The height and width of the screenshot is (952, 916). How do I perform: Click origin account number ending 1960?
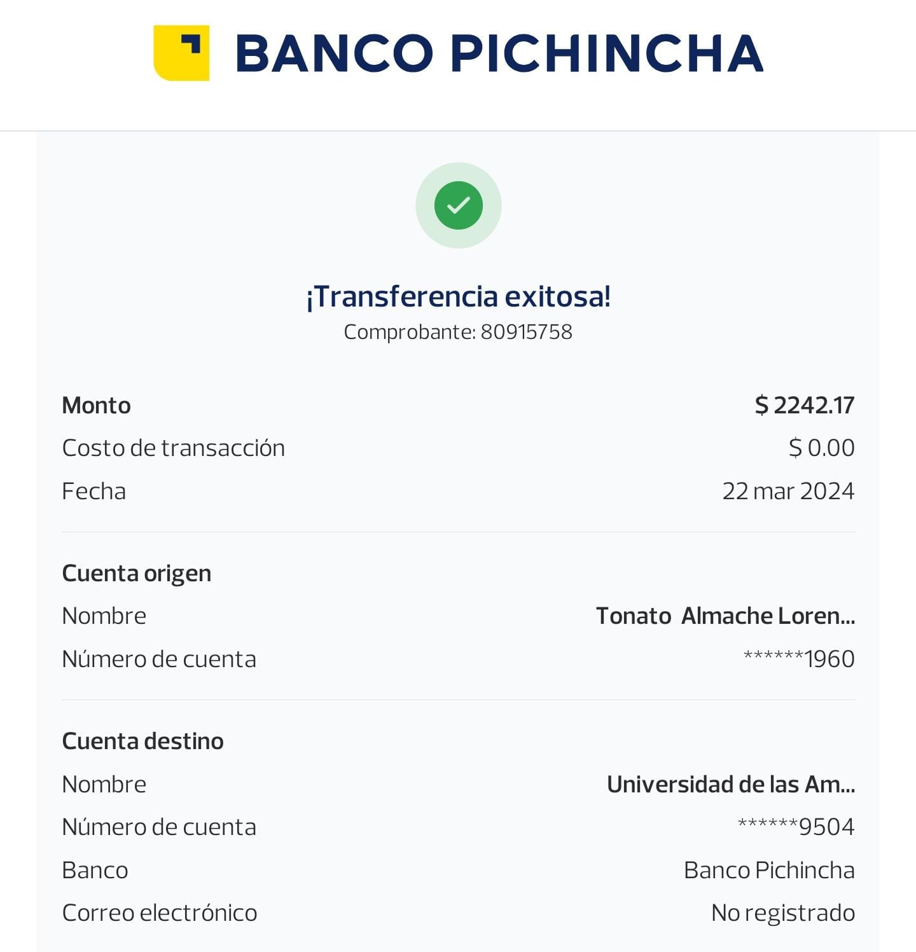point(798,659)
